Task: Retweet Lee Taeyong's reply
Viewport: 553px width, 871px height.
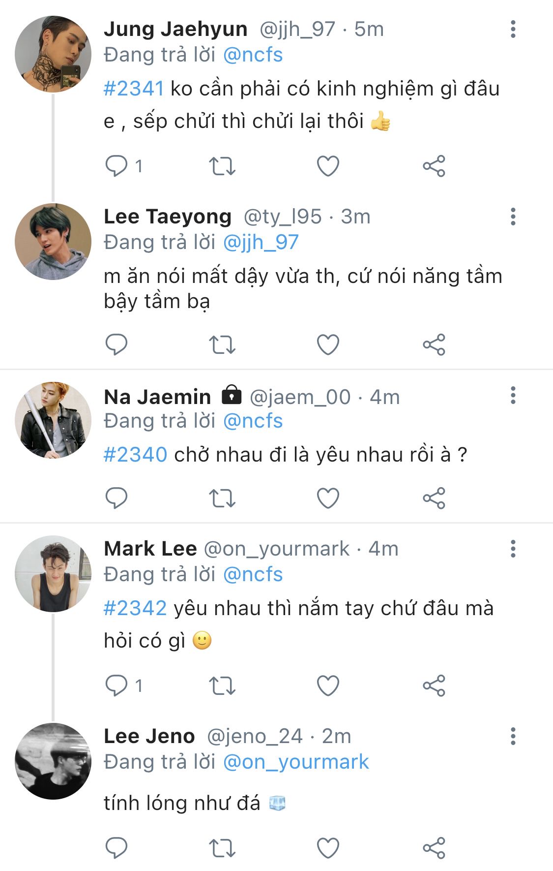Action: point(222,344)
